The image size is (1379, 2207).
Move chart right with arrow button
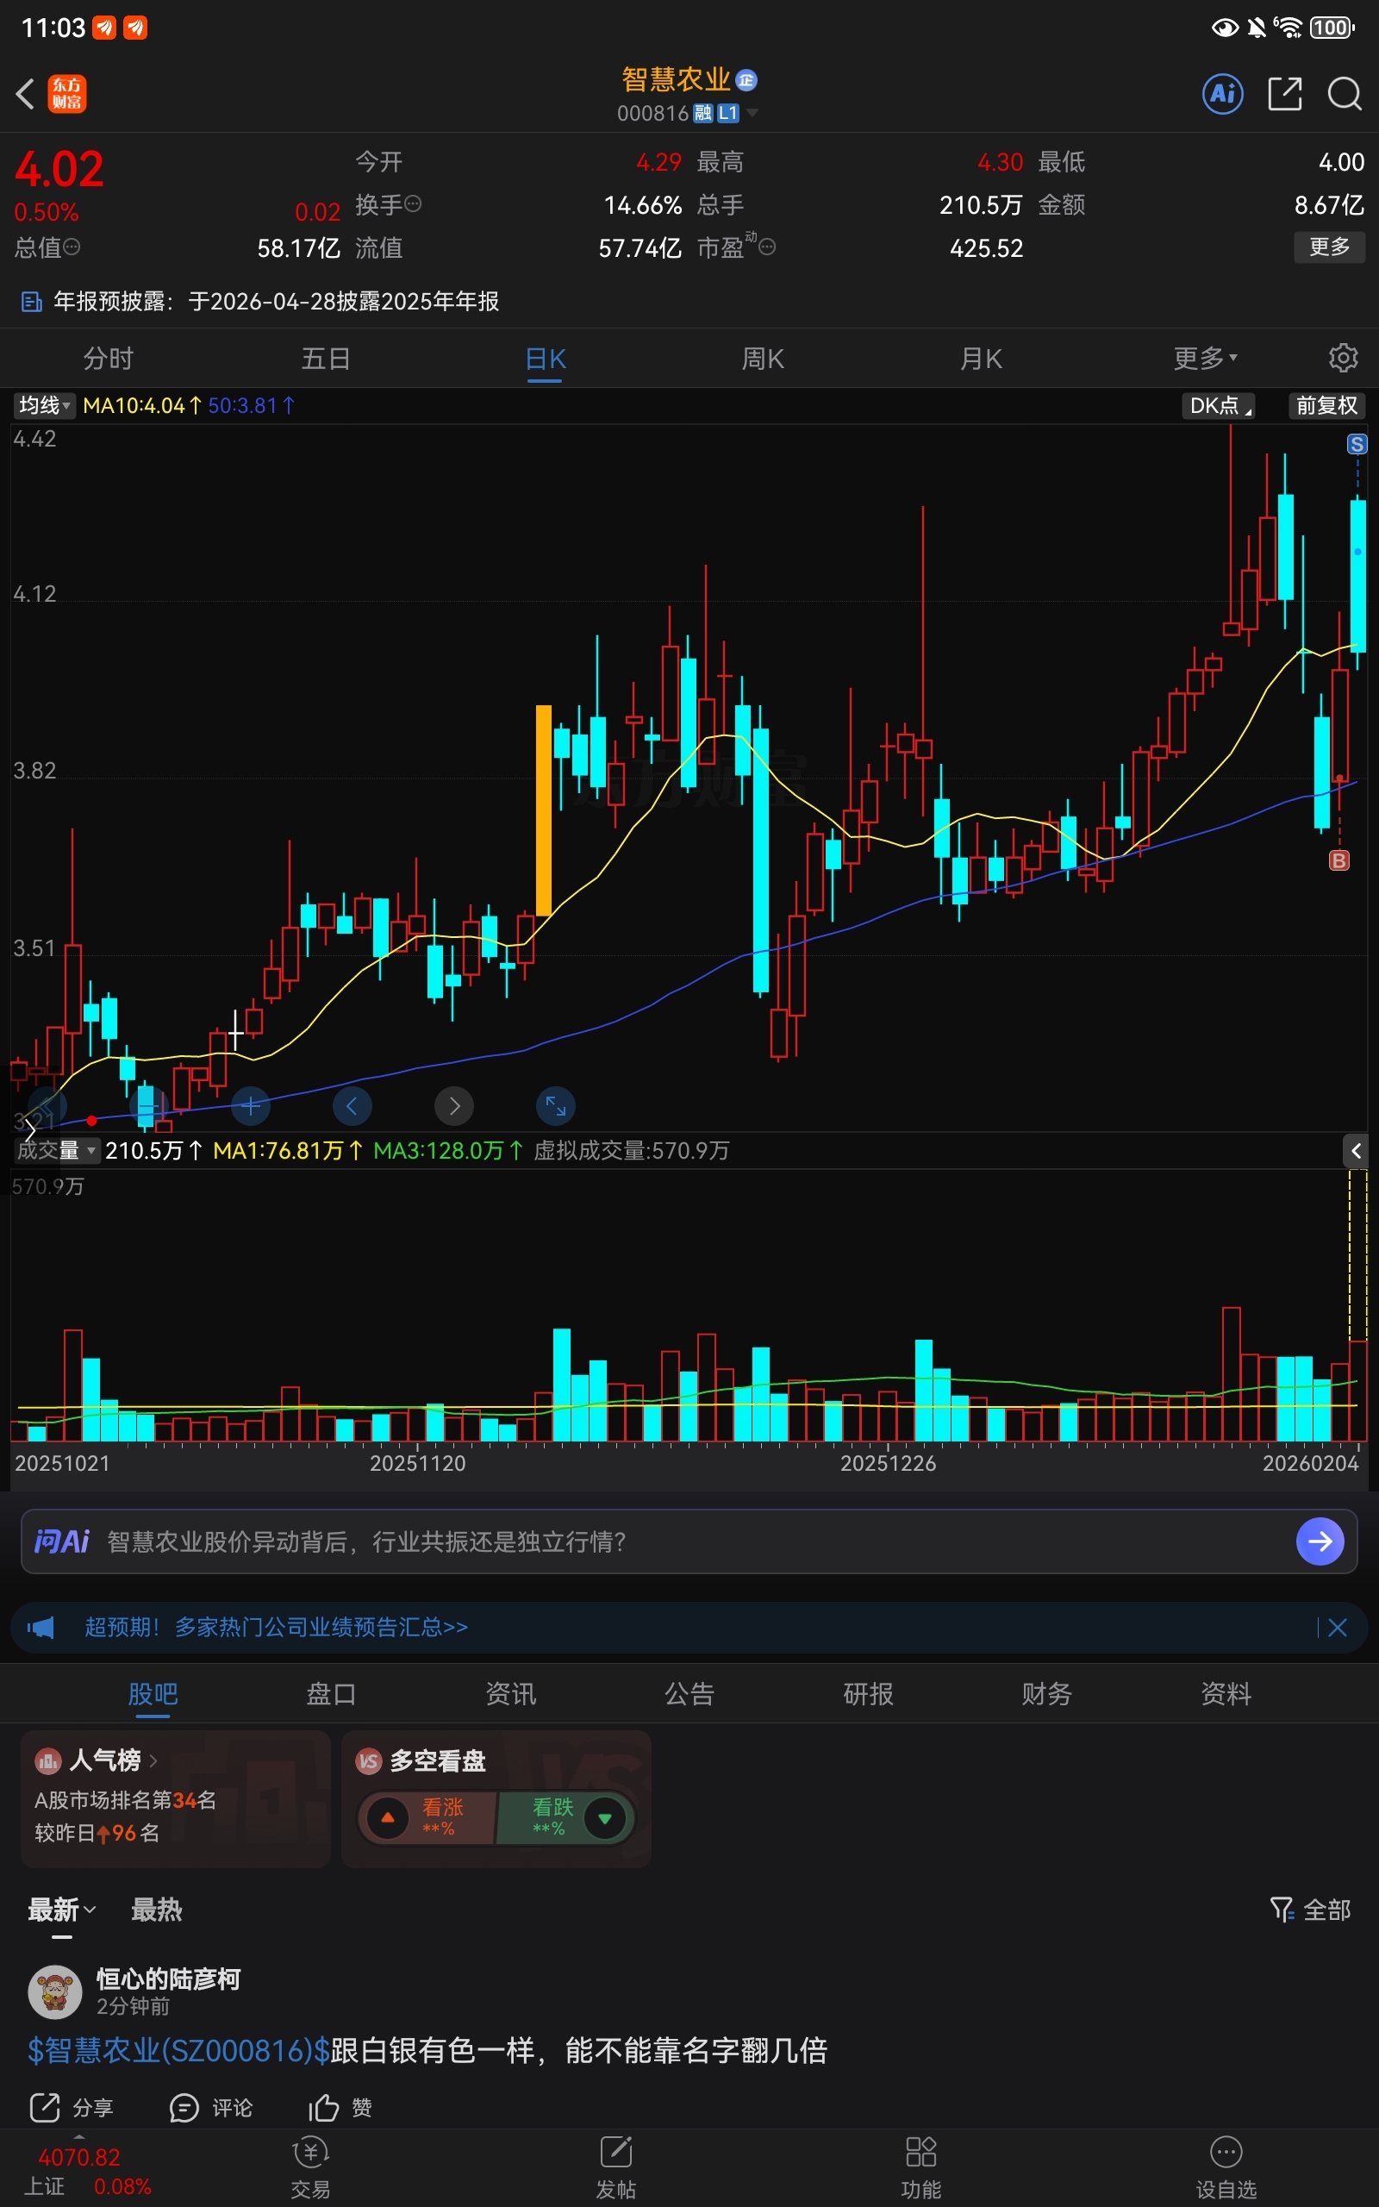pyautogui.click(x=454, y=1106)
